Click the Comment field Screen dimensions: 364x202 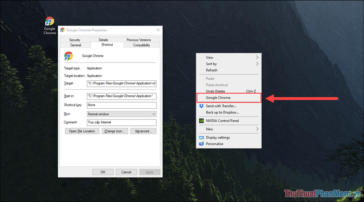122,122
